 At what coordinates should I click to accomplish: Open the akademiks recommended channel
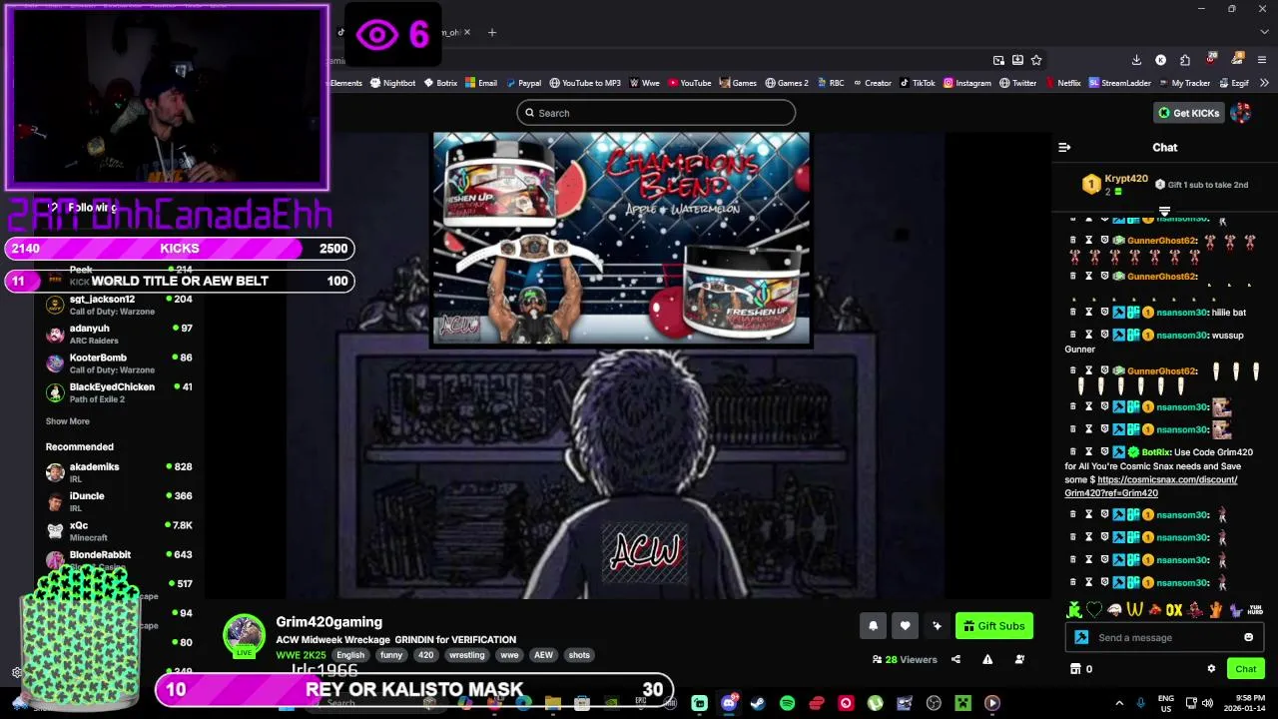(119, 472)
